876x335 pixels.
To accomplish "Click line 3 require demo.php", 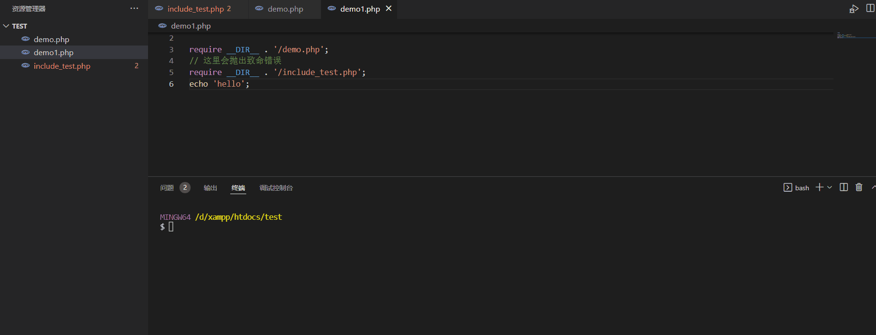I will pyautogui.click(x=259, y=49).
